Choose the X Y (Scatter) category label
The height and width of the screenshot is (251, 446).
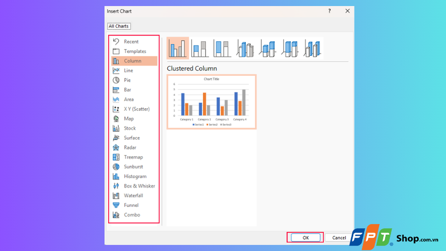[137, 109]
